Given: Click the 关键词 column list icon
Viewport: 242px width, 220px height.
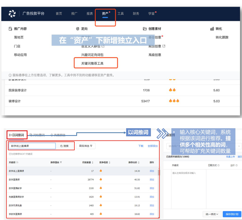Looking at the screenshot, I should tap(17, 162).
